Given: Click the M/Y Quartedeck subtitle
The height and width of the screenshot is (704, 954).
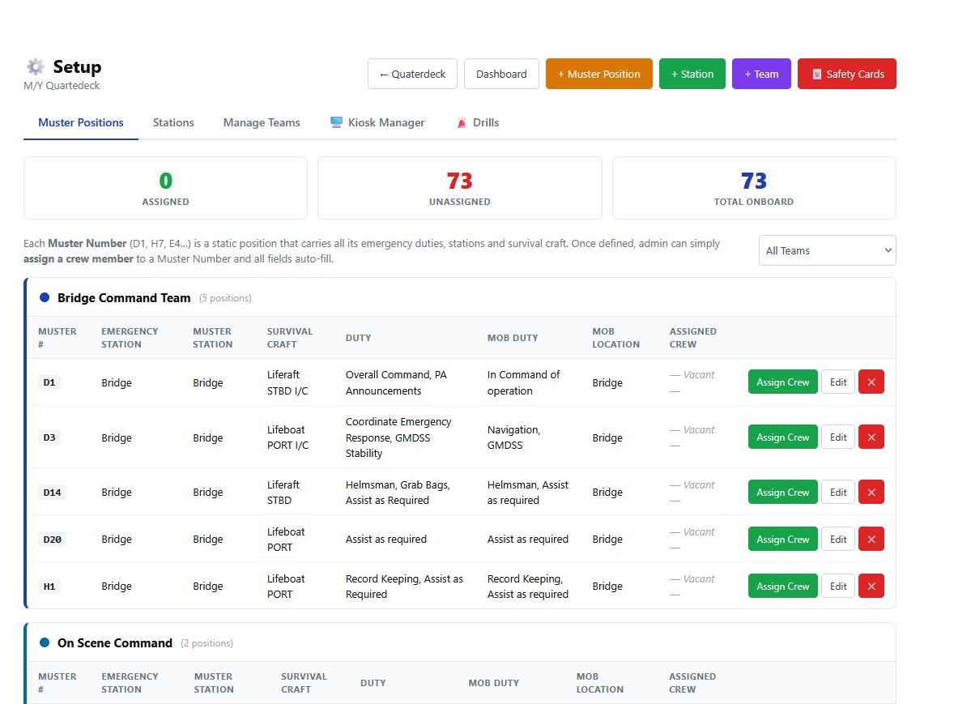Looking at the screenshot, I should click(x=62, y=86).
